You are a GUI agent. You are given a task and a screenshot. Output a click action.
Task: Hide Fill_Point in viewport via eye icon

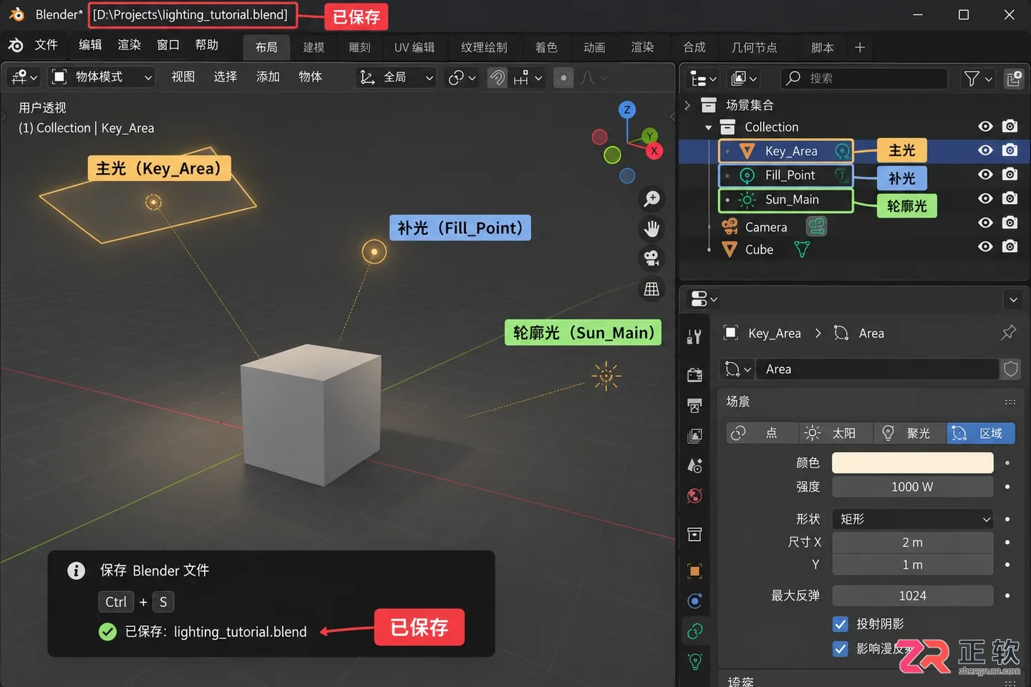[986, 175]
